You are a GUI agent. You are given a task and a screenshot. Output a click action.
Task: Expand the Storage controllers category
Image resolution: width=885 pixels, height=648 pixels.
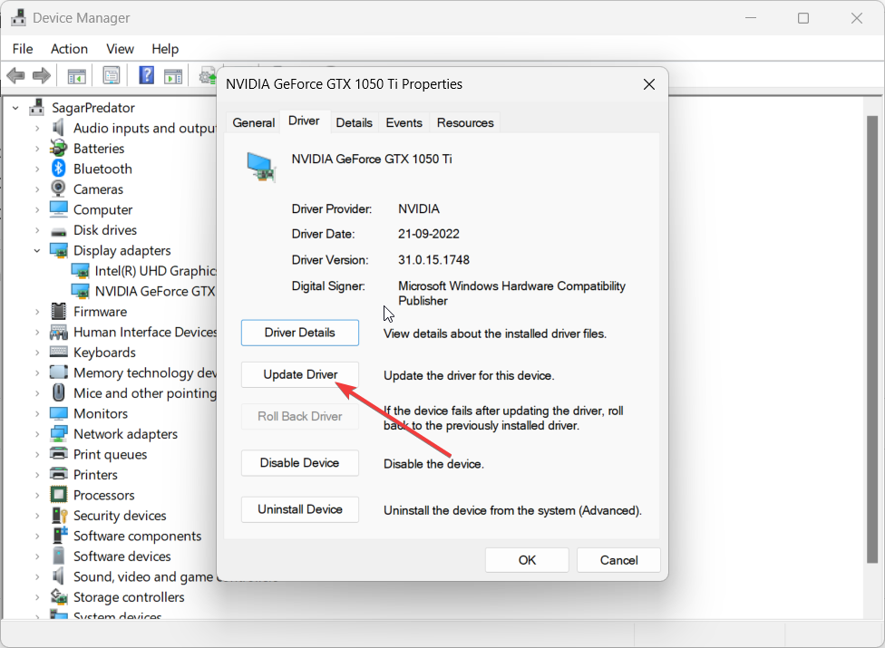(x=36, y=597)
